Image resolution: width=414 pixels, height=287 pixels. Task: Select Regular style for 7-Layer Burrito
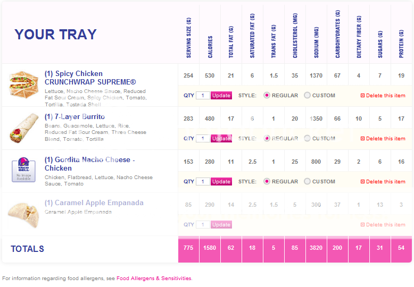coord(267,139)
